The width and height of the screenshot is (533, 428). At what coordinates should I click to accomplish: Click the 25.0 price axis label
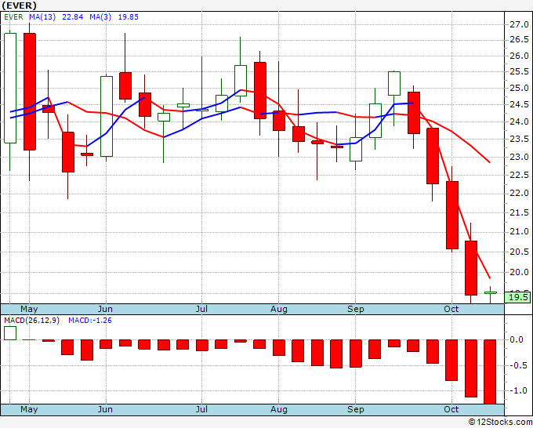(519, 89)
